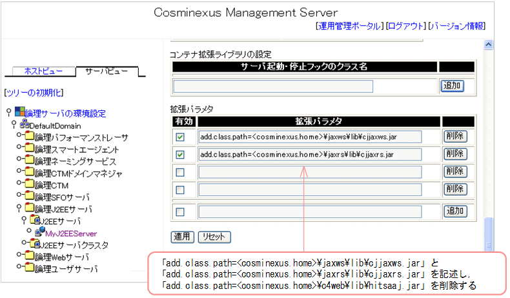Select 論理ユーザサーバ tree label
Viewport: 510px width, 298px height.
point(66,269)
